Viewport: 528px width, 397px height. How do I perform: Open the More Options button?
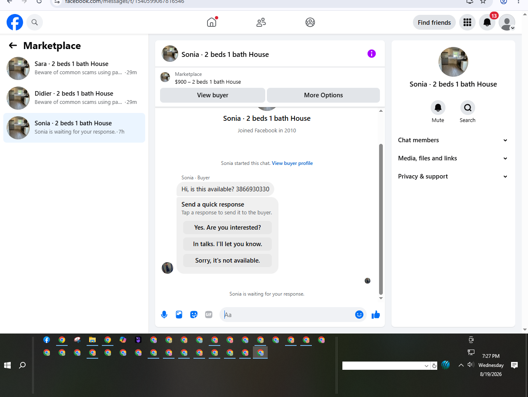click(x=323, y=95)
